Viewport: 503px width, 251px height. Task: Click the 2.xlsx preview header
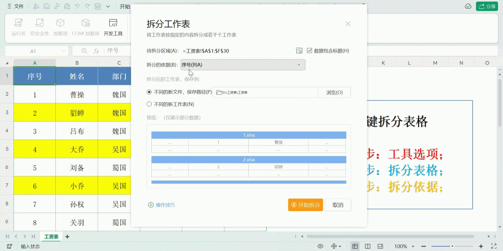[249, 160]
